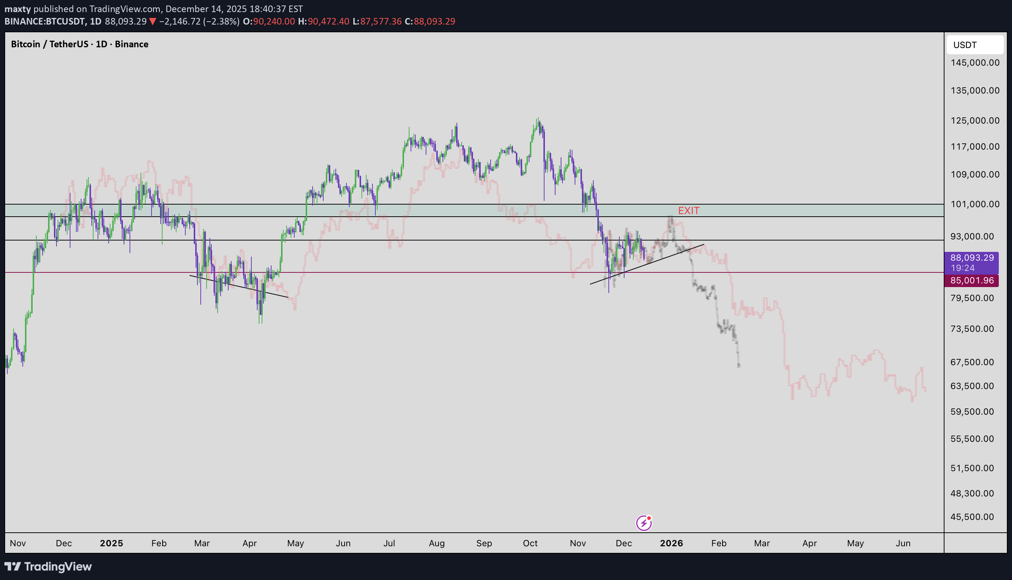Click the maxty author name
Image resolution: width=1012 pixels, height=580 pixels.
[18, 9]
